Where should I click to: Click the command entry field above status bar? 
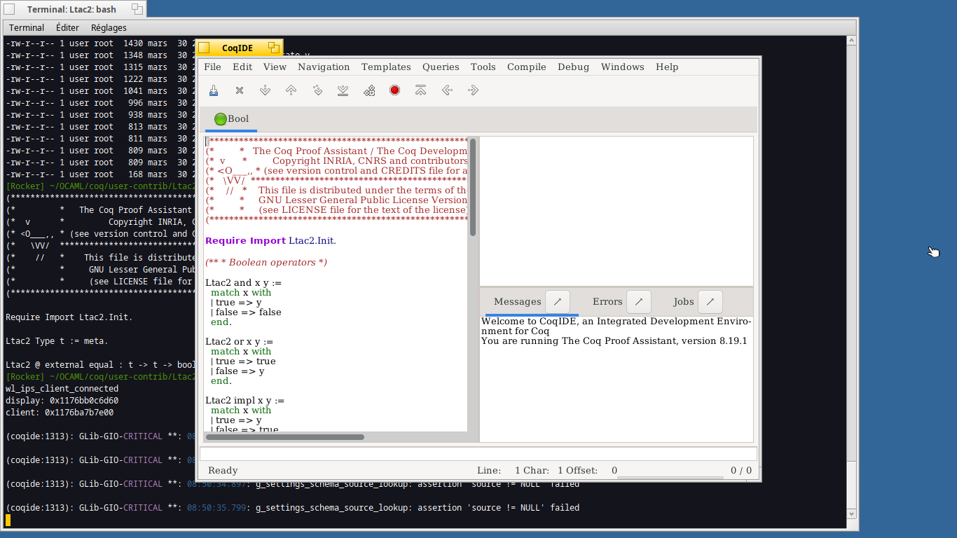pyautogui.click(x=478, y=453)
